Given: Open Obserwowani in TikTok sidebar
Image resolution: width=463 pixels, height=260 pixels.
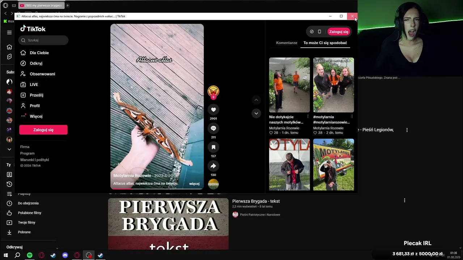Looking at the screenshot, I should pos(38,74).
